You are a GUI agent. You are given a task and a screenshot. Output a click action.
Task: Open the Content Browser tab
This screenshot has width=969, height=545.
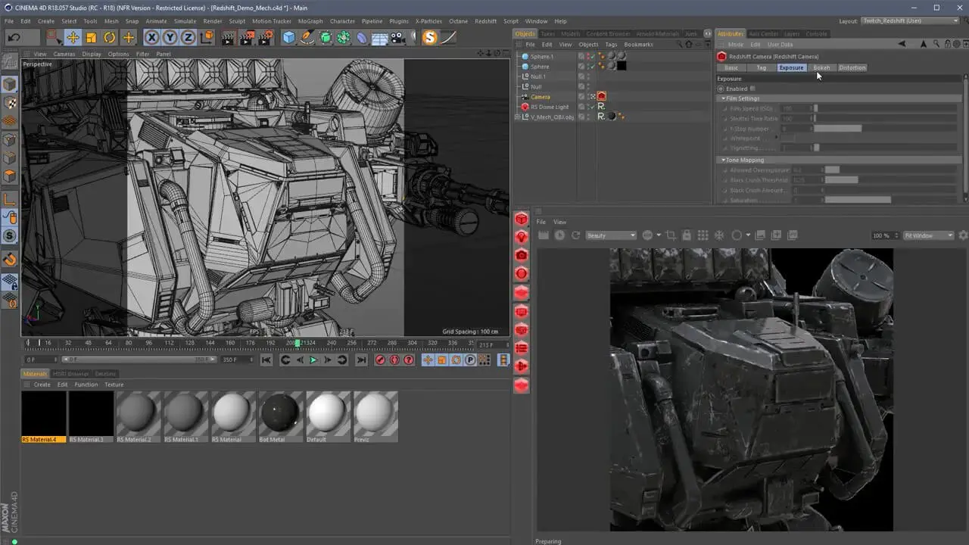608,34
